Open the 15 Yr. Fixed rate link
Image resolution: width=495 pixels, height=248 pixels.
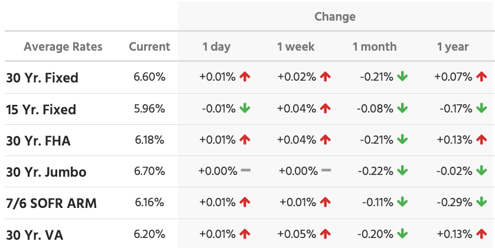pyautogui.click(x=41, y=110)
